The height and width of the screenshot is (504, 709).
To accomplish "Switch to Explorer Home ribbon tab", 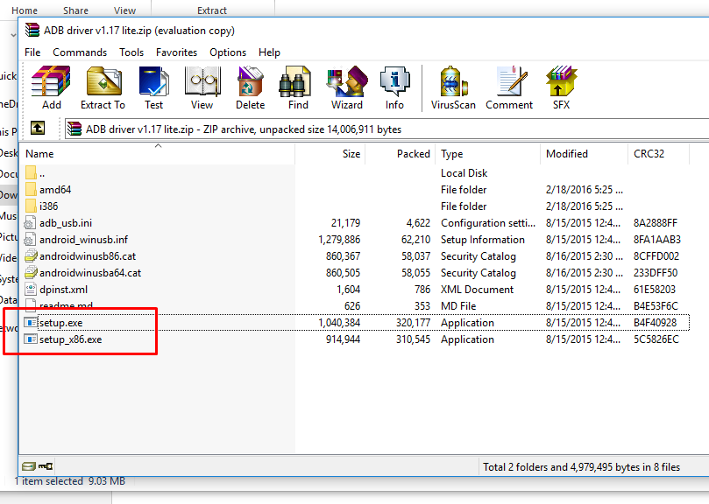I will [25, 10].
